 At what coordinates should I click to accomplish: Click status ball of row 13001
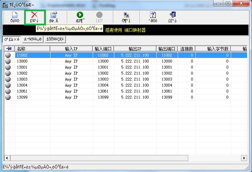pyautogui.click(x=8, y=67)
